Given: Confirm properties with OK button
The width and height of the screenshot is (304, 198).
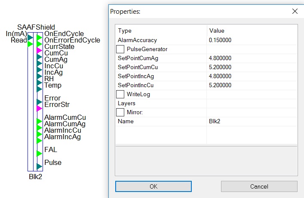Looking at the screenshot, I should click(154, 186).
